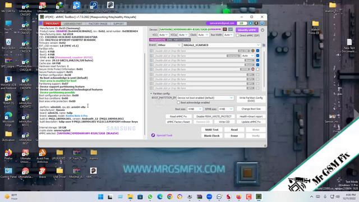
Task: Check the fifth partition row checkbox
Action: pos(258,69)
